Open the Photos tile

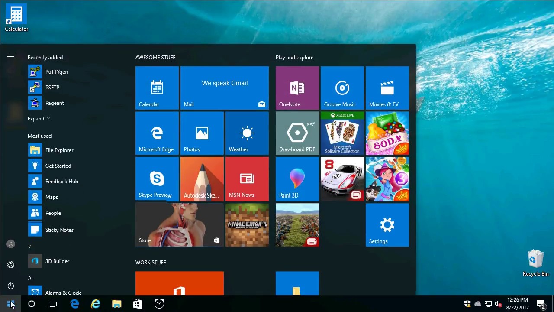(202, 133)
